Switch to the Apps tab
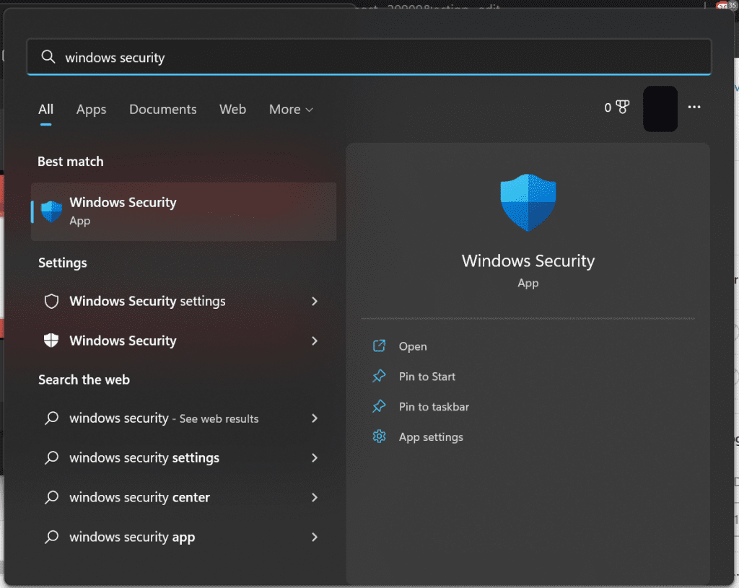Screen dimensions: 739x588 coord(91,109)
